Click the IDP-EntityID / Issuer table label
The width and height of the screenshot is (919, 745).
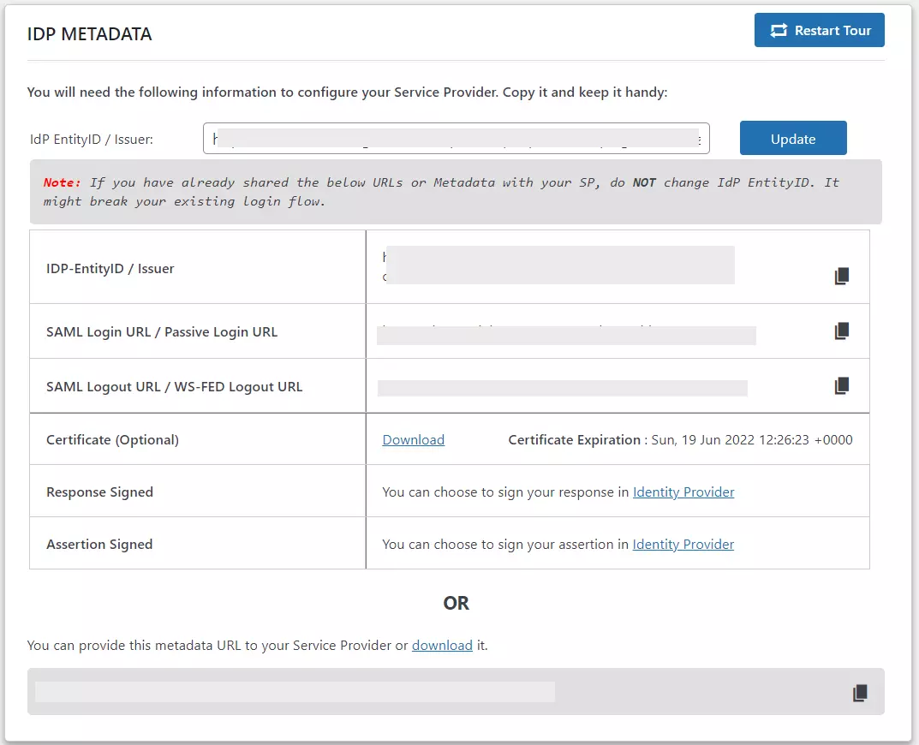pyautogui.click(x=110, y=269)
